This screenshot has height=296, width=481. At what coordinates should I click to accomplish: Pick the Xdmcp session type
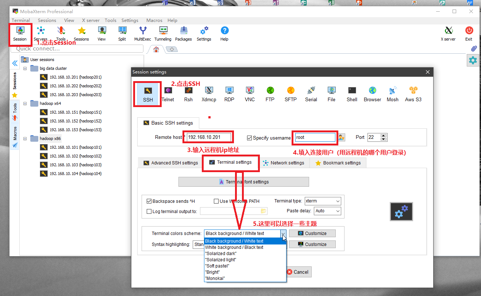click(209, 94)
